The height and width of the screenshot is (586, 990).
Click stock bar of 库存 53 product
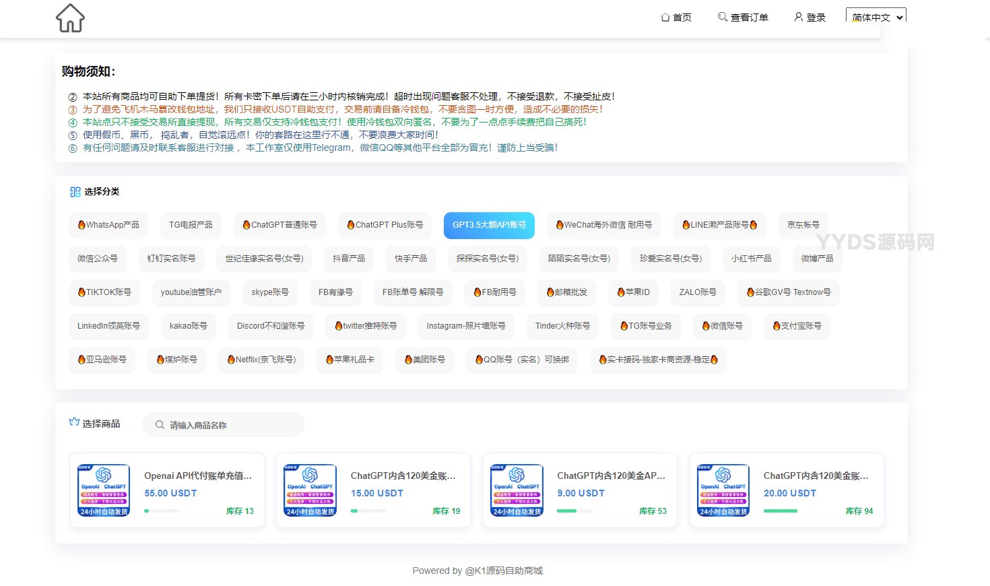coord(574,511)
